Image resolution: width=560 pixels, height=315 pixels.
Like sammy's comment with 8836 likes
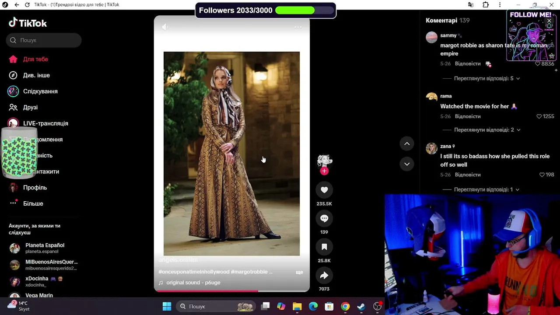coord(538,64)
